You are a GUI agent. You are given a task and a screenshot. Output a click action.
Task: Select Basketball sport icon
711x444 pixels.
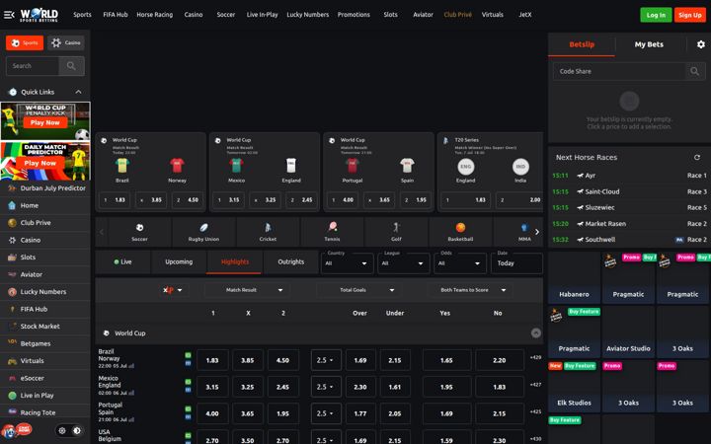pyautogui.click(x=460, y=232)
